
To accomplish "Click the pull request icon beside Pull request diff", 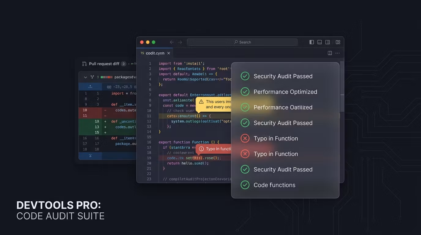I will [84, 64].
